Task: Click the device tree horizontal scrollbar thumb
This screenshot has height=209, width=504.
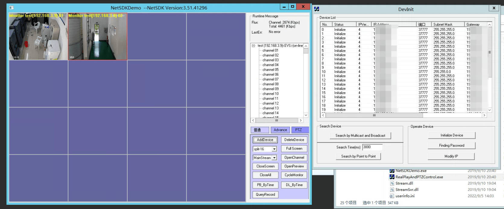Action: point(277,120)
